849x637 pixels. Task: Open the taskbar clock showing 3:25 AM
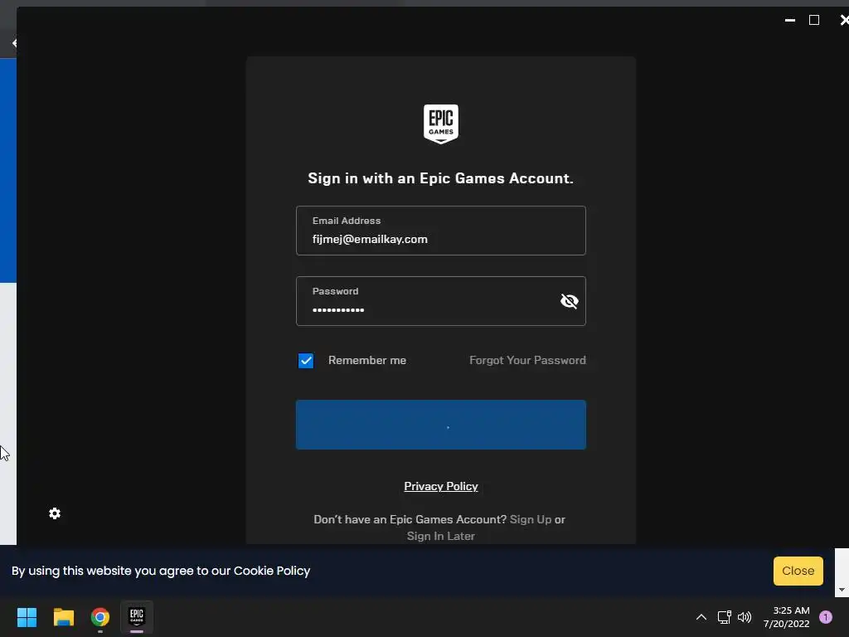[x=787, y=617]
